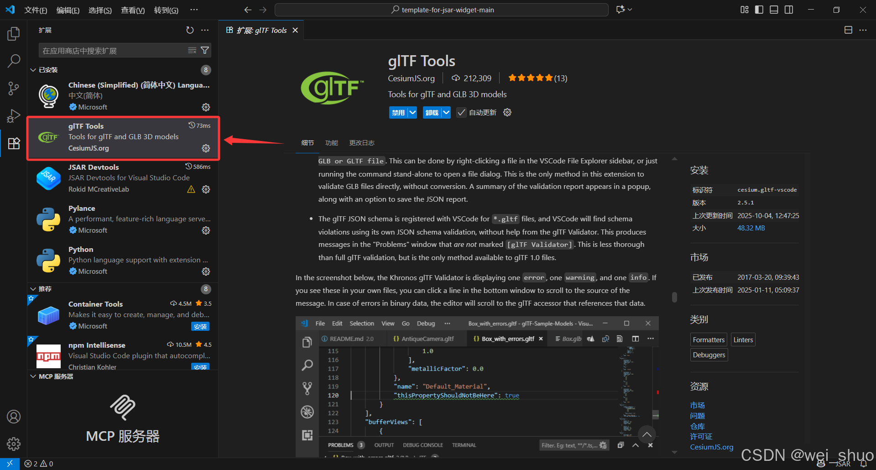Viewport: 876px width, 470px height.
Task: Open the License resource link
Action: (701, 437)
